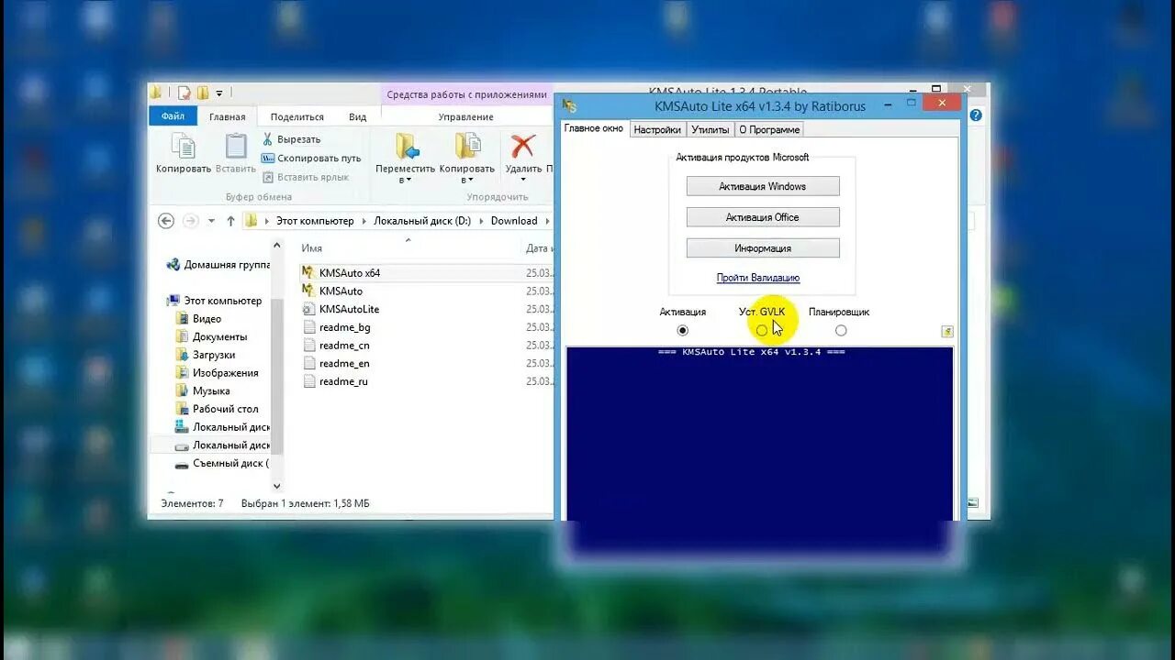Click the Дата column header
This screenshot has height=660, width=1175.
click(x=537, y=248)
